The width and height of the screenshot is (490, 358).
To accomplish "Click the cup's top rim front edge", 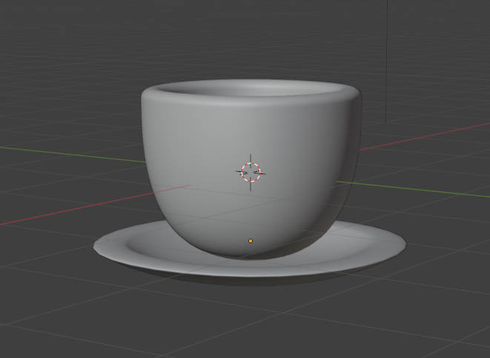I will click(x=250, y=103).
